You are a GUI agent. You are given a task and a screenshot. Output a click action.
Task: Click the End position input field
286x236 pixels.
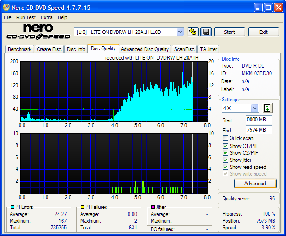pyautogui.click(x=259, y=130)
